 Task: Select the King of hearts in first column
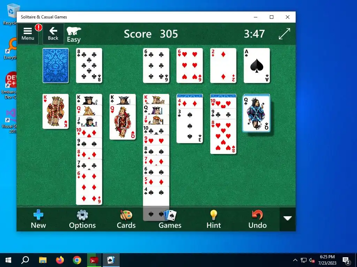55,112
